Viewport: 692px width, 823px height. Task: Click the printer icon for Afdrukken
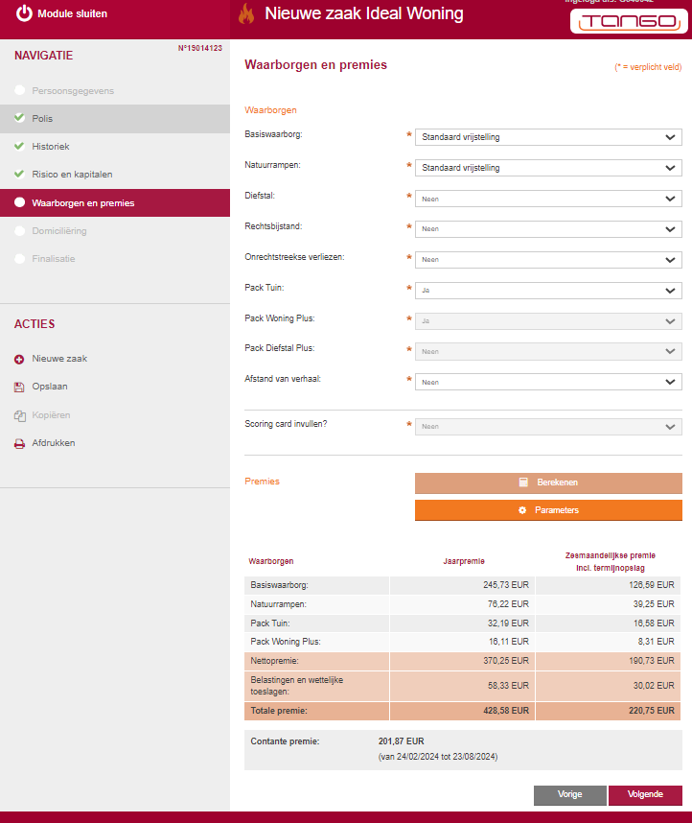[19, 444]
